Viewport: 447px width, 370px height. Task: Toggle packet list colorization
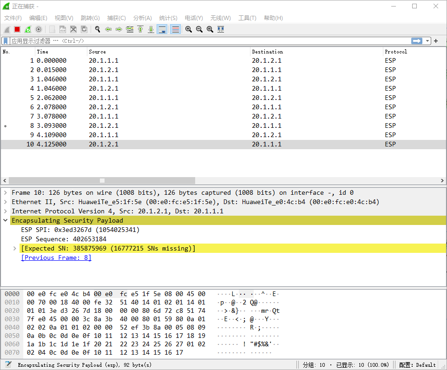(x=175, y=29)
